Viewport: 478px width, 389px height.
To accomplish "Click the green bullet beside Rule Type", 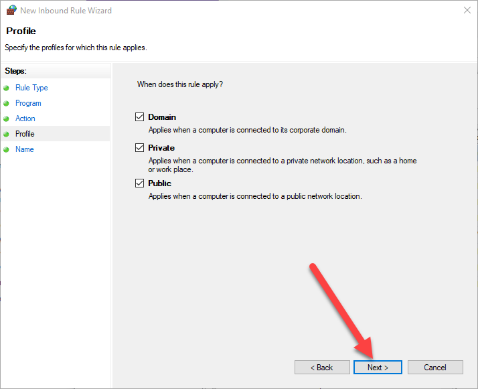I will 7,88.
